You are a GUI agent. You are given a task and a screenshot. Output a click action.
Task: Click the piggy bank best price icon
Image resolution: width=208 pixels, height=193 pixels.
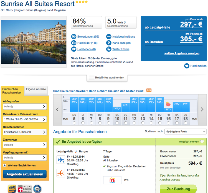[x=168, y=104]
